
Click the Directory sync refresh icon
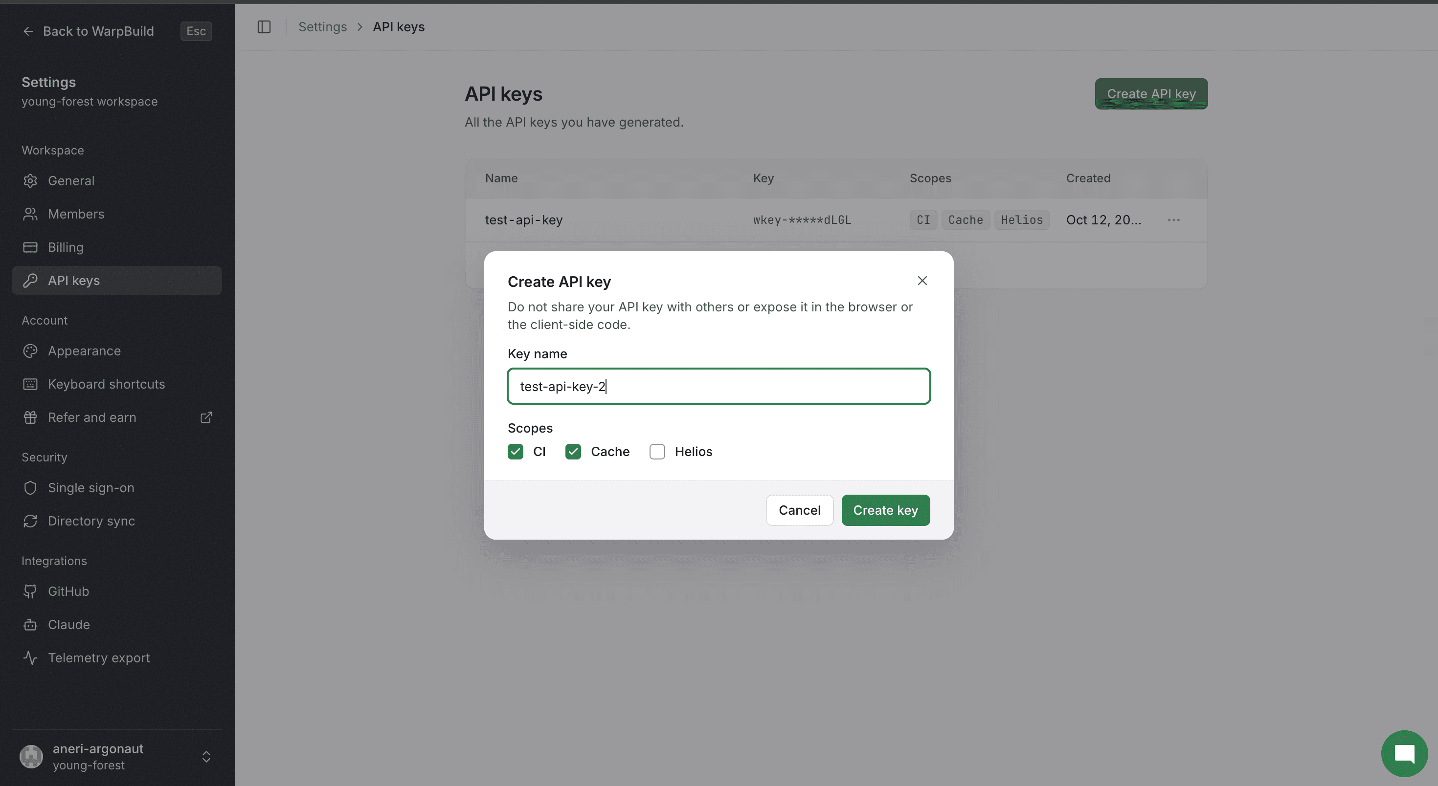pos(30,521)
